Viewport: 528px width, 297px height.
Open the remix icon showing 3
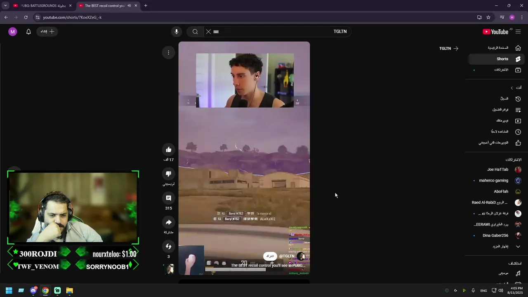(168, 247)
